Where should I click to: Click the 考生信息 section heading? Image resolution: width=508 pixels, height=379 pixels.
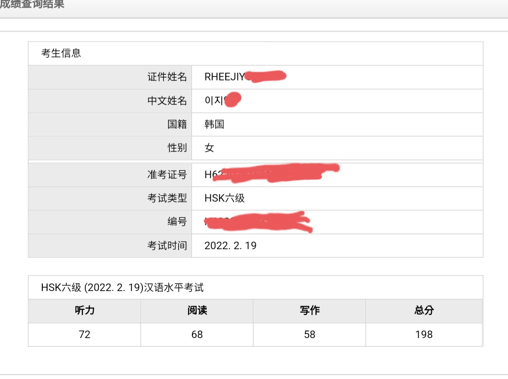(x=61, y=53)
